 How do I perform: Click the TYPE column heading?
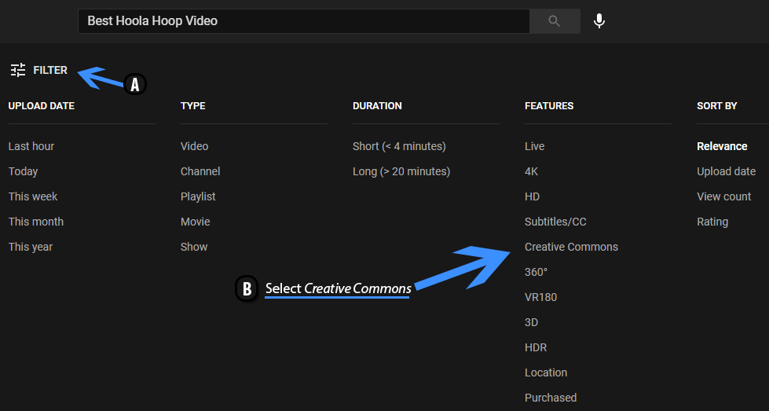click(192, 106)
